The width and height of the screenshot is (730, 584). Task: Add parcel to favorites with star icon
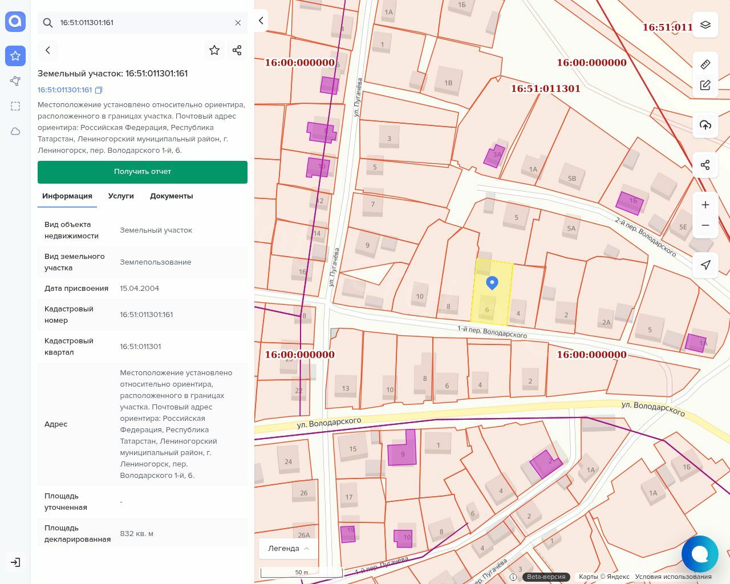214,50
